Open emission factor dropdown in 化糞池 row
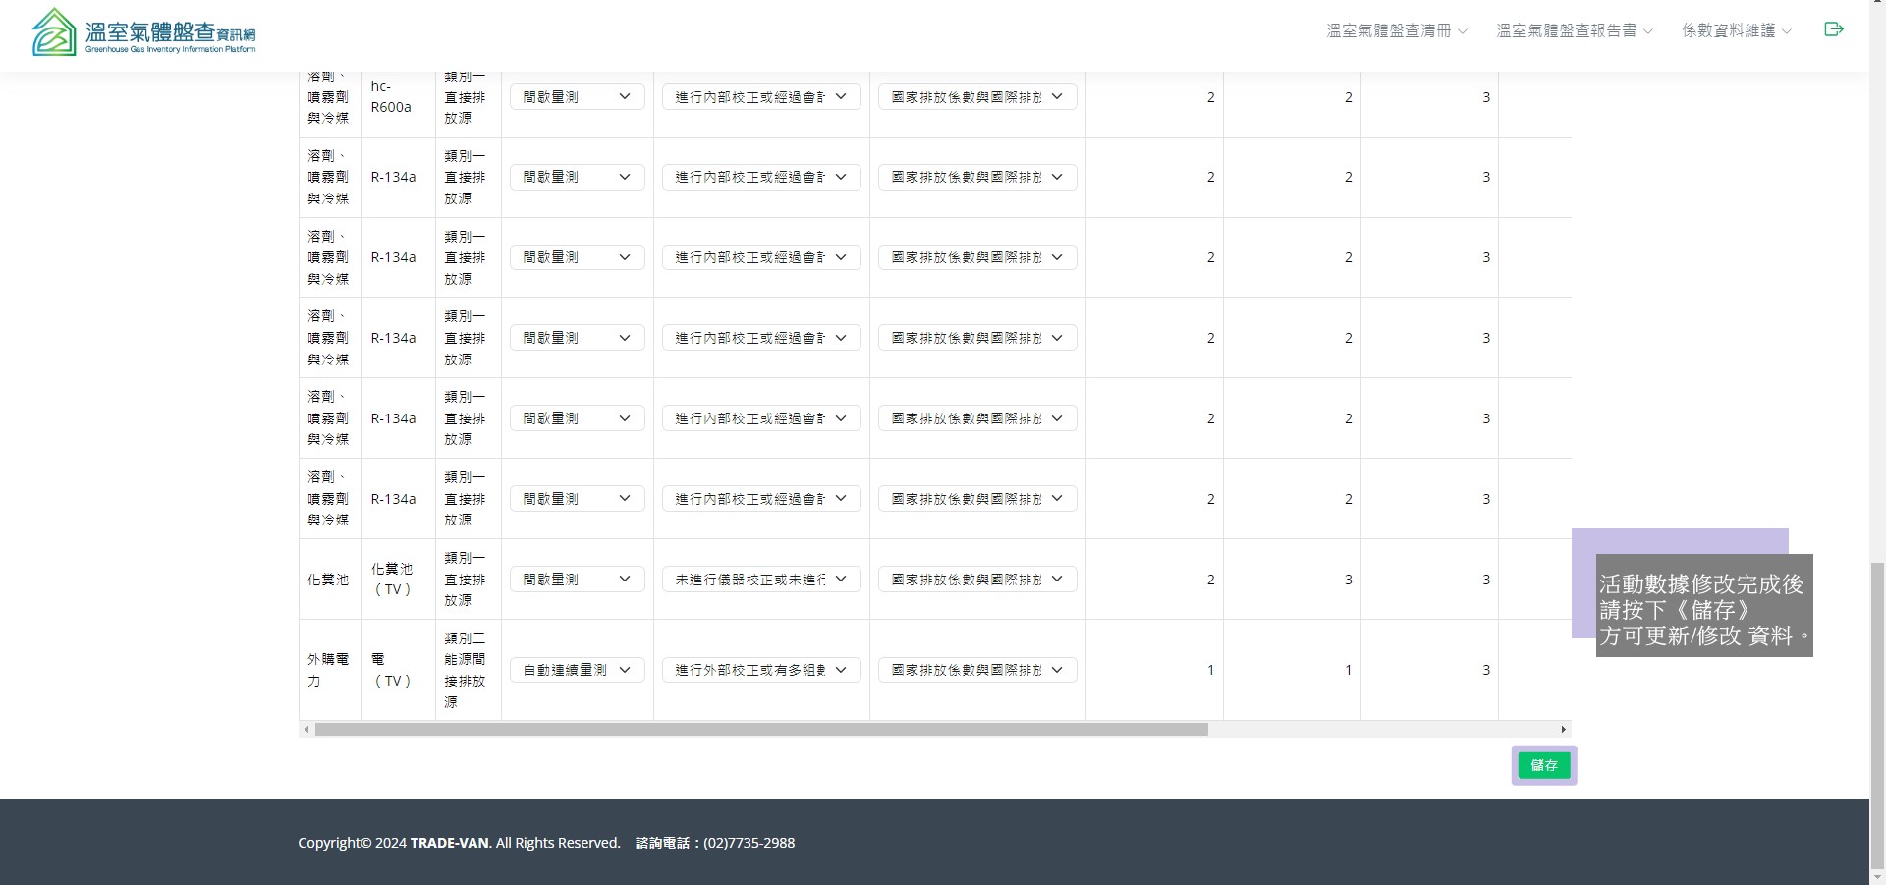This screenshot has height=885, width=1886. (x=976, y=580)
